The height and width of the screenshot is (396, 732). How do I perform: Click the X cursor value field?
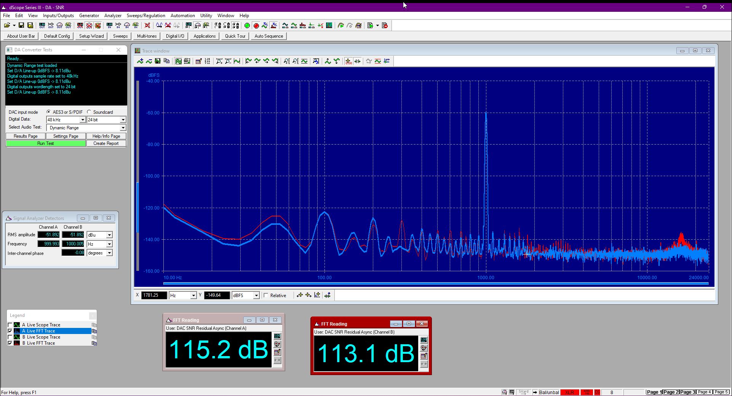[x=154, y=295]
